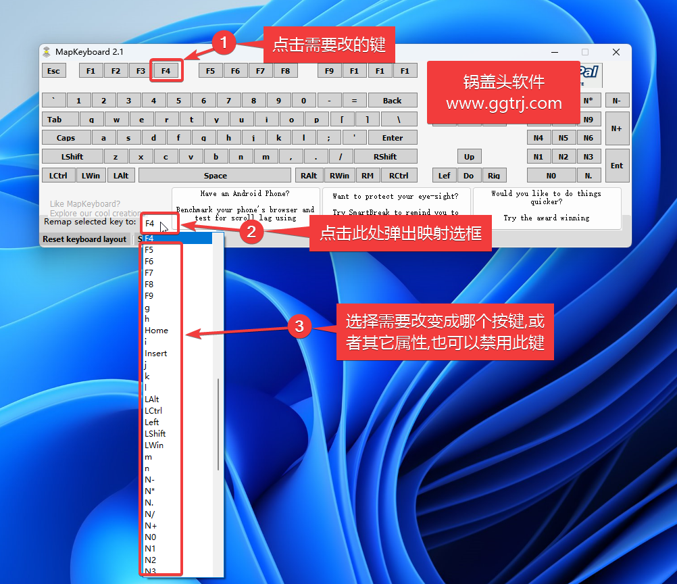This screenshot has height=584, width=677.
Task: Select the Space key
Action: (215, 176)
